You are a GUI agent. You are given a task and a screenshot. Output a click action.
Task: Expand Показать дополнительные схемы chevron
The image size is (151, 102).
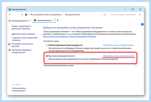click(x=136, y=65)
